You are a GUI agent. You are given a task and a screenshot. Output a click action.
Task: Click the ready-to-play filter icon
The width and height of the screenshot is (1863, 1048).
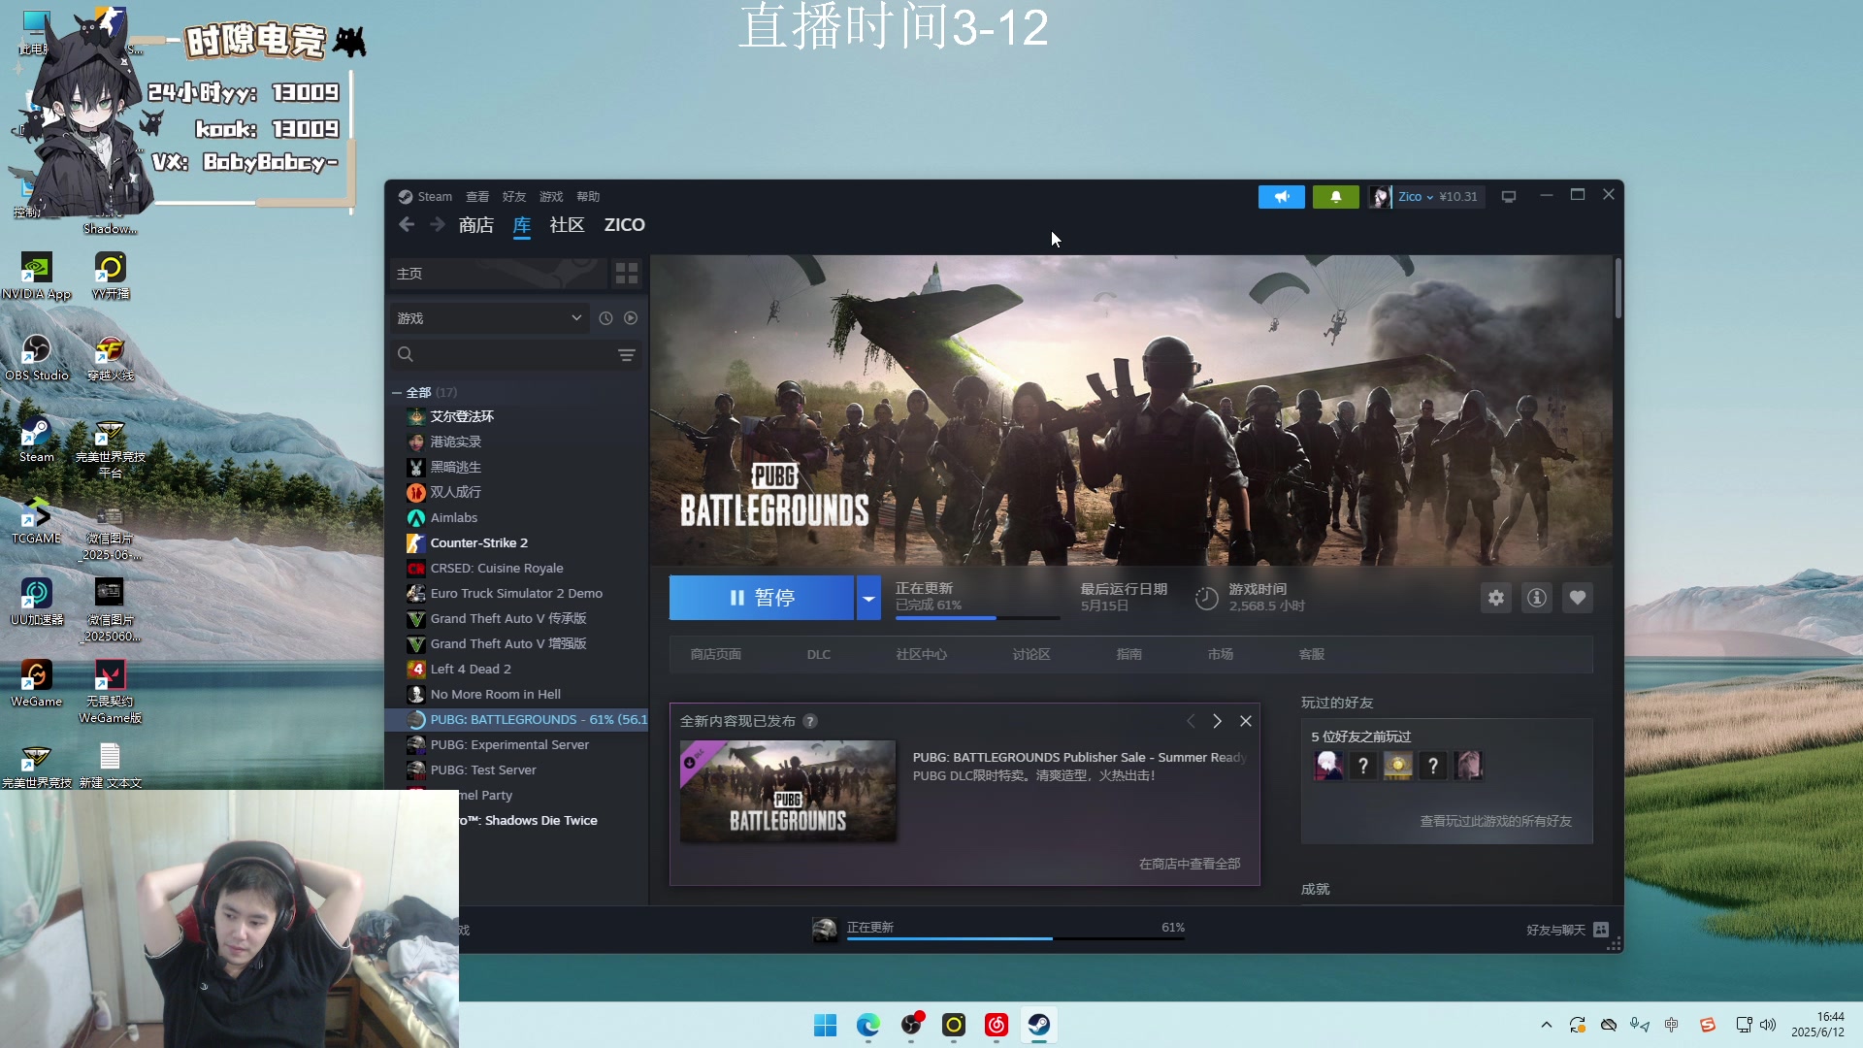click(631, 318)
